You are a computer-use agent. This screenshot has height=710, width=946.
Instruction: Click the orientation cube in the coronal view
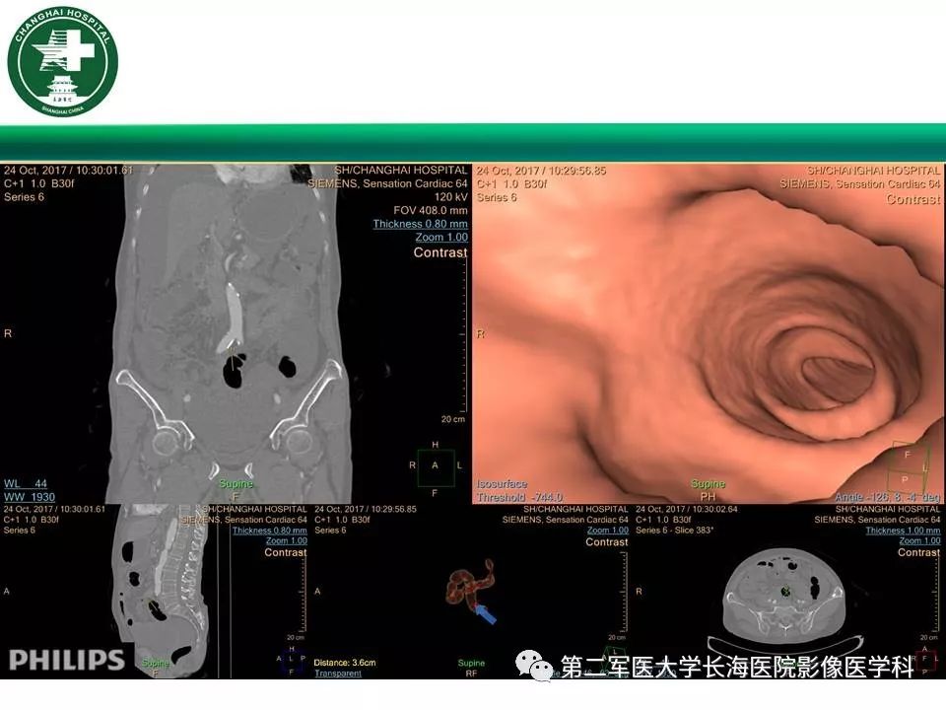coord(436,466)
